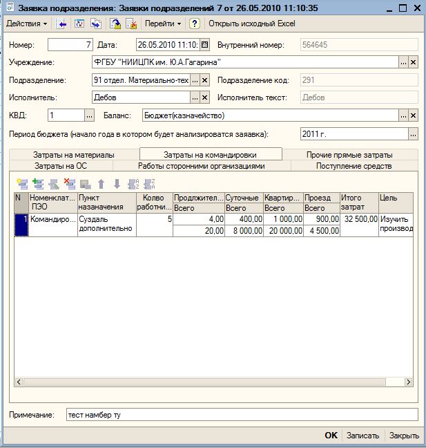Clear the Учреждение field with its X button
Viewport: 426px width, 448px height.
[413, 62]
